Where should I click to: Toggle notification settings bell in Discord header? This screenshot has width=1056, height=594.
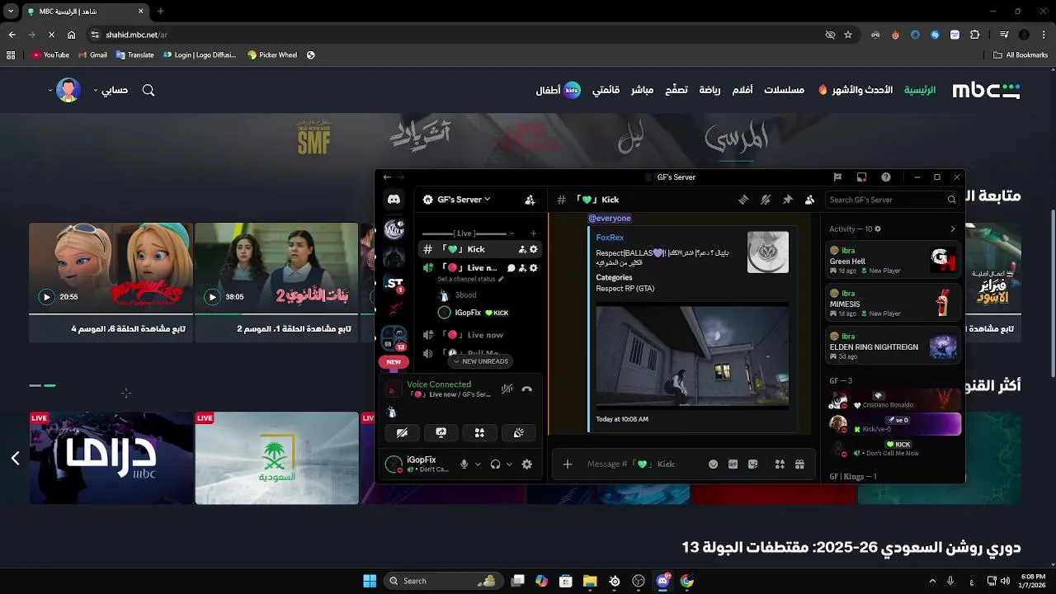(766, 200)
